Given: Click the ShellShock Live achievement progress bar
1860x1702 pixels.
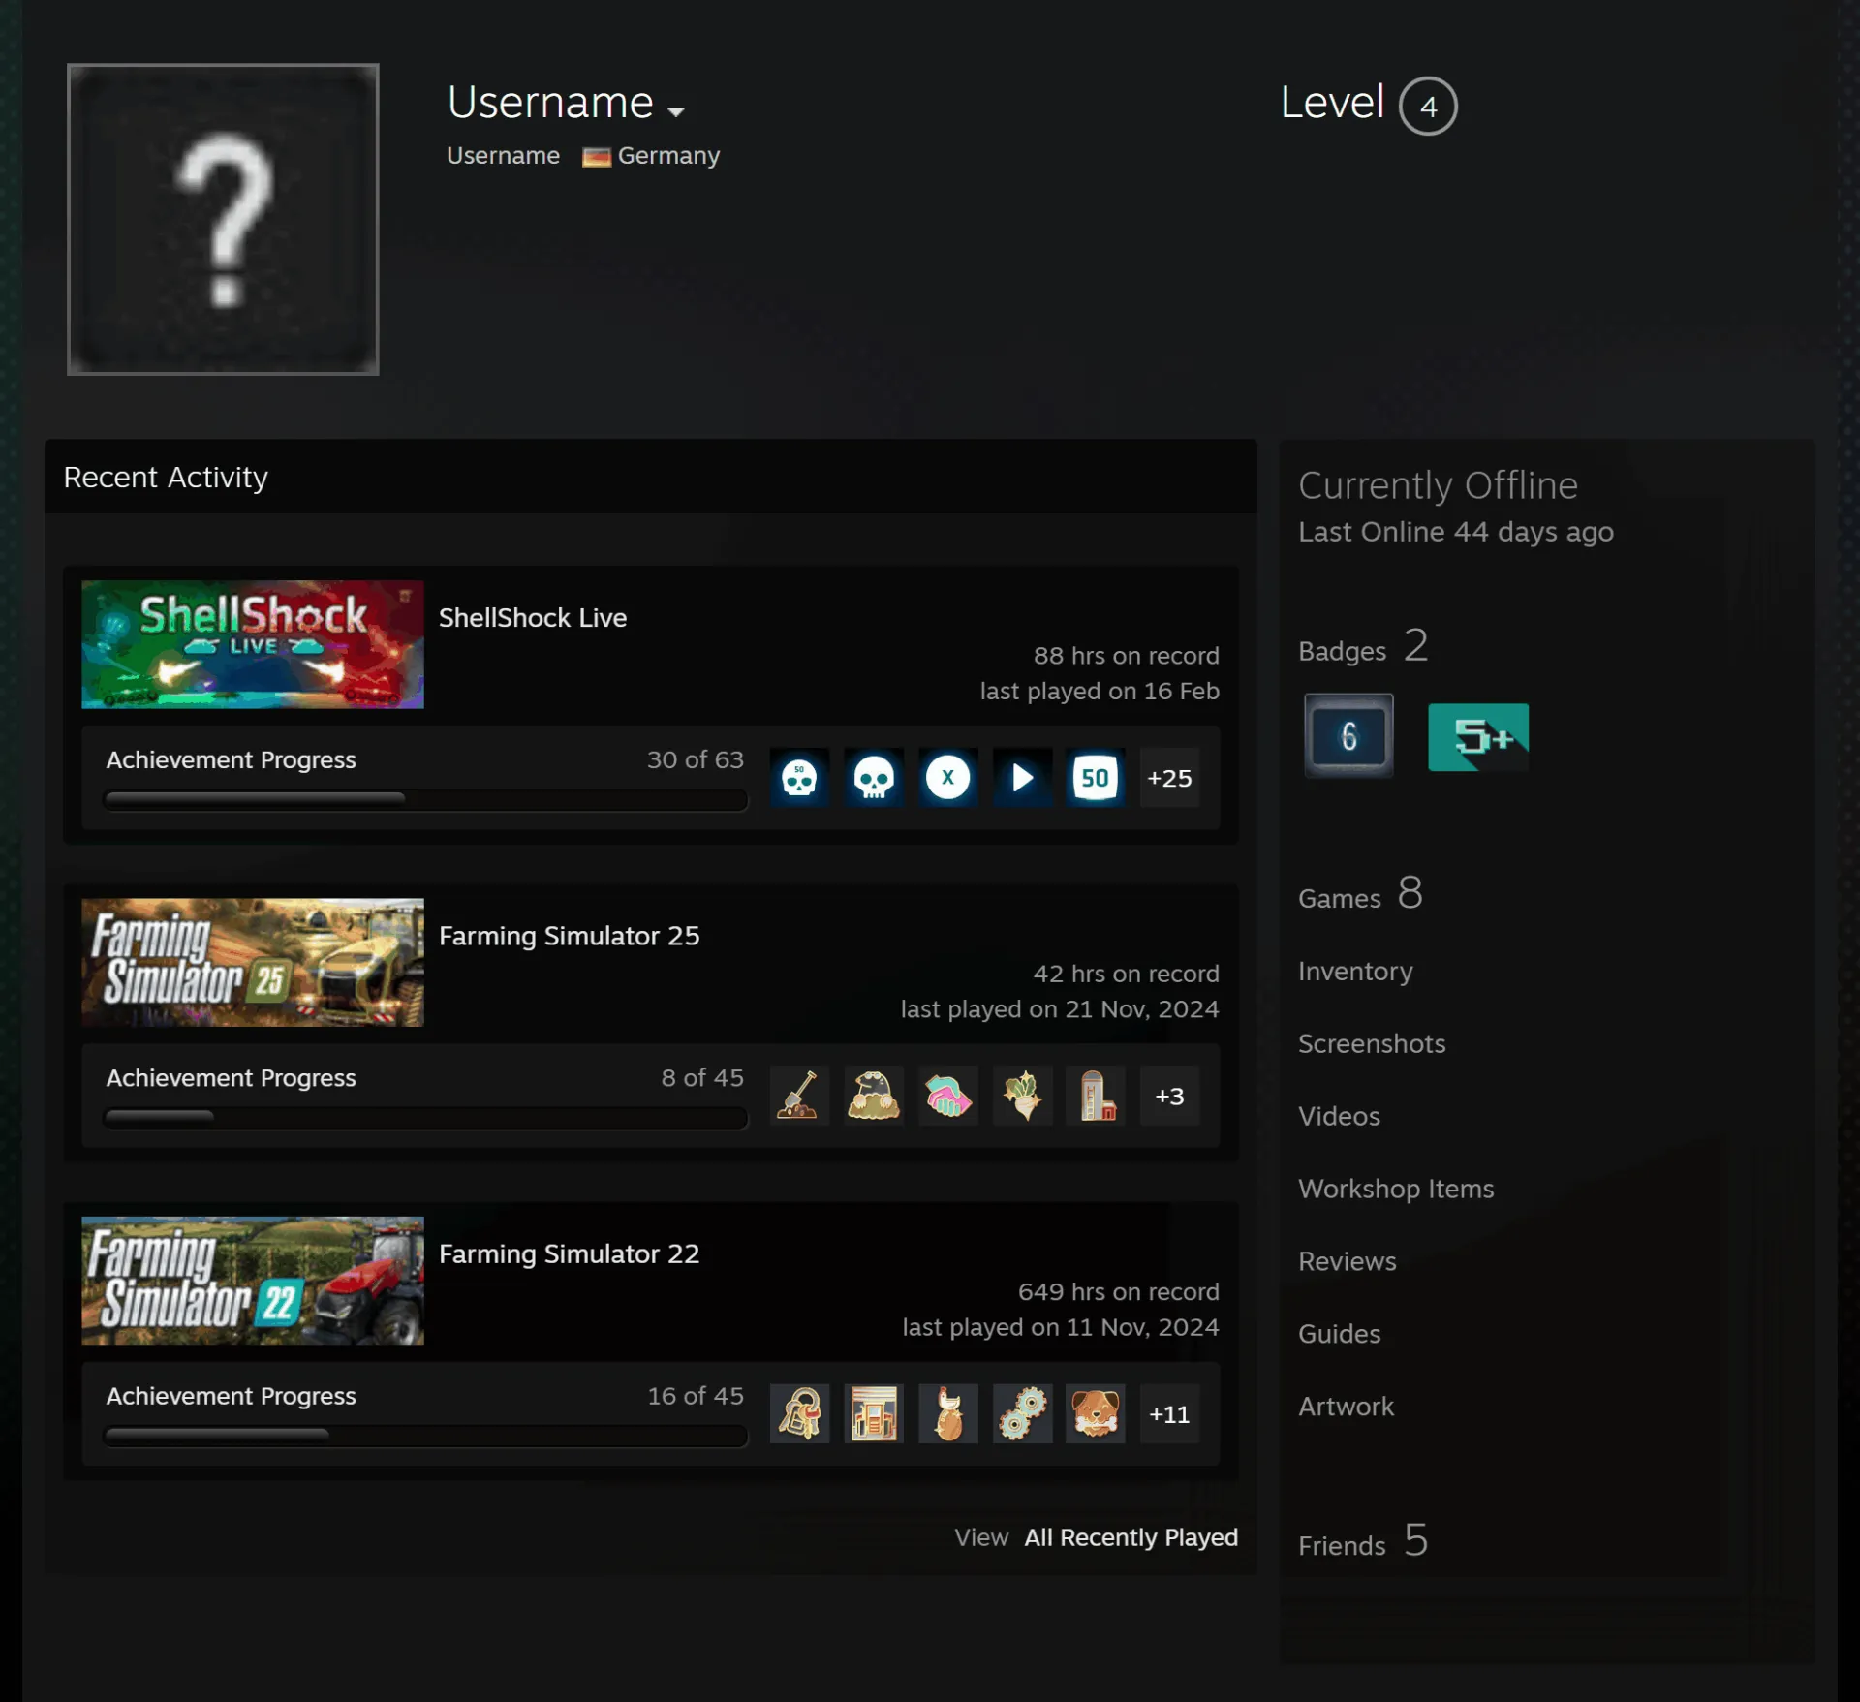Looking at the screenshot, I should 425,799.
